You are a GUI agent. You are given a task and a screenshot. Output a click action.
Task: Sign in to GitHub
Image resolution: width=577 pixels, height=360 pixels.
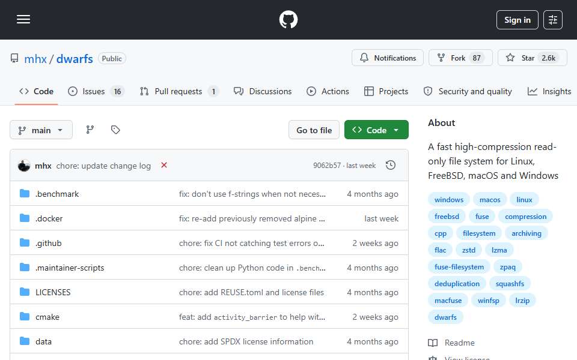(517, 20)
